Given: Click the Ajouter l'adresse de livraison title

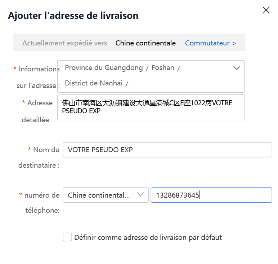Looking at the screenshot, I should pos(73,16).
